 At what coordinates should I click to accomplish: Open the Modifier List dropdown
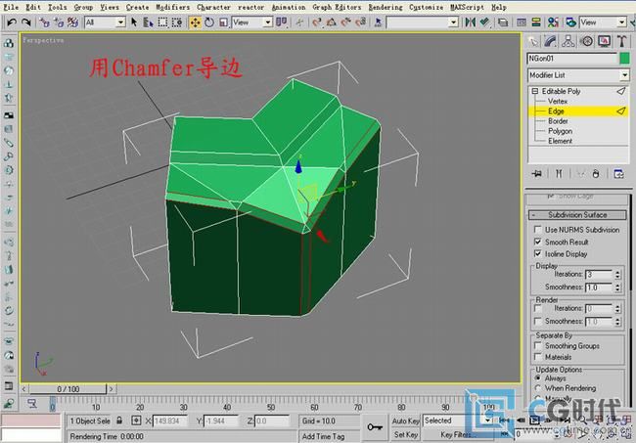(x=624, y=75)
